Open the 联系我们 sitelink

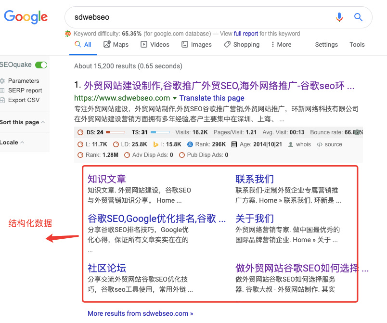pyautogui.click(x=255, y=179)
